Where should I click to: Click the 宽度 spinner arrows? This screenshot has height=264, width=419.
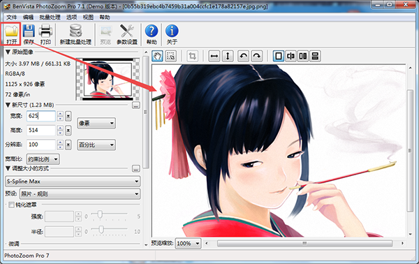60,116
